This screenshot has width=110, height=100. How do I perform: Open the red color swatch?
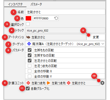(28, 18)
